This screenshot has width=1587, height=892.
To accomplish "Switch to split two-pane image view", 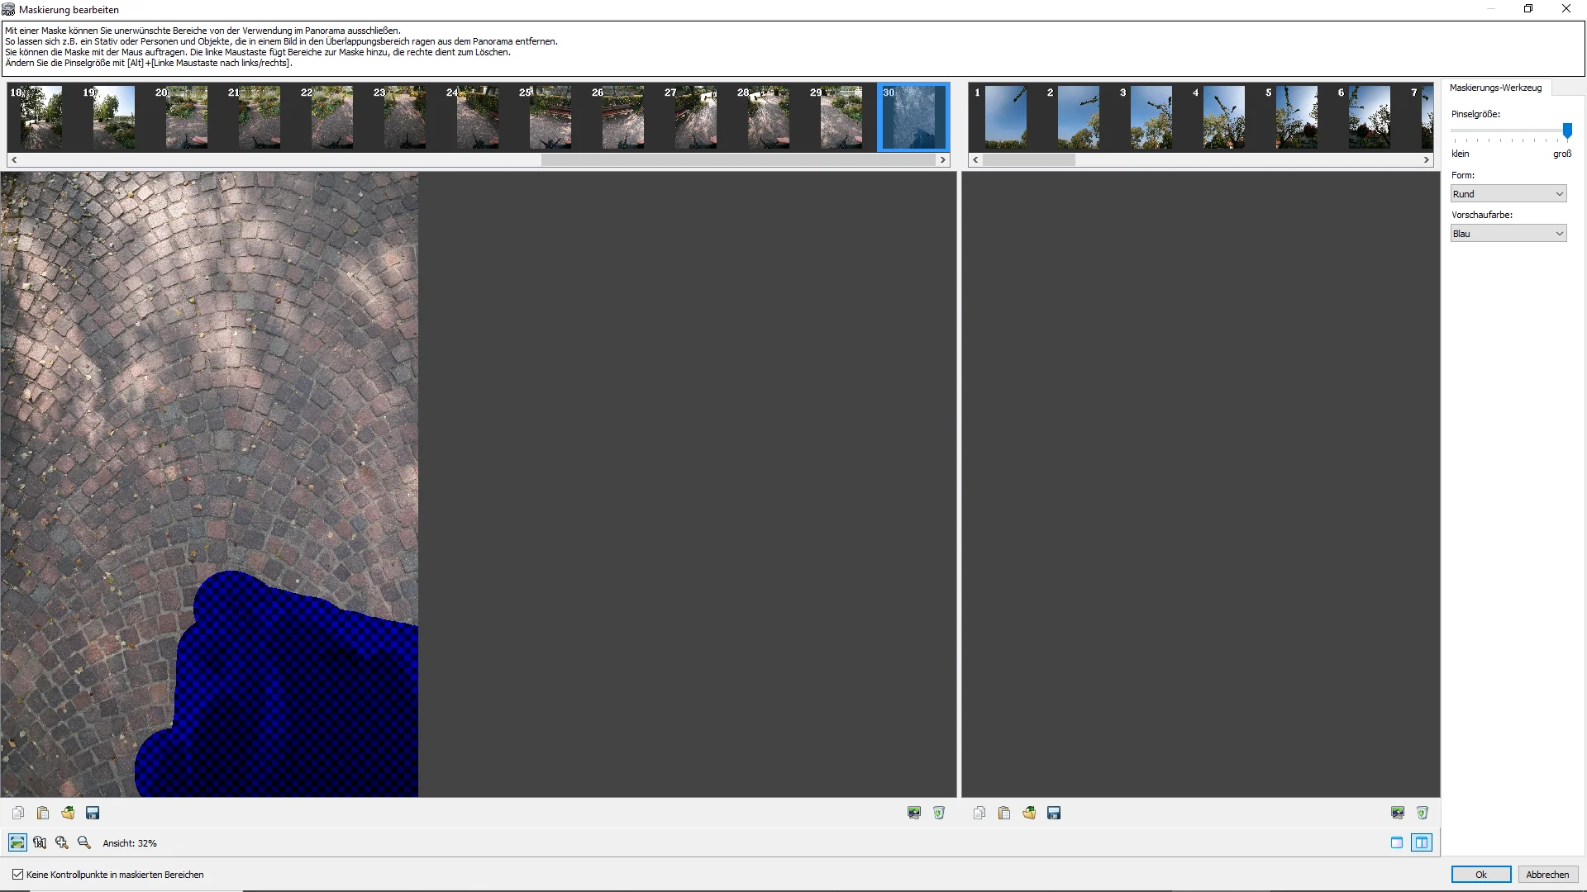I will click(x=1422, y=842).
